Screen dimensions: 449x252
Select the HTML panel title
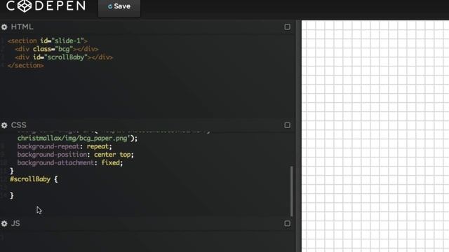pos(22,27)
